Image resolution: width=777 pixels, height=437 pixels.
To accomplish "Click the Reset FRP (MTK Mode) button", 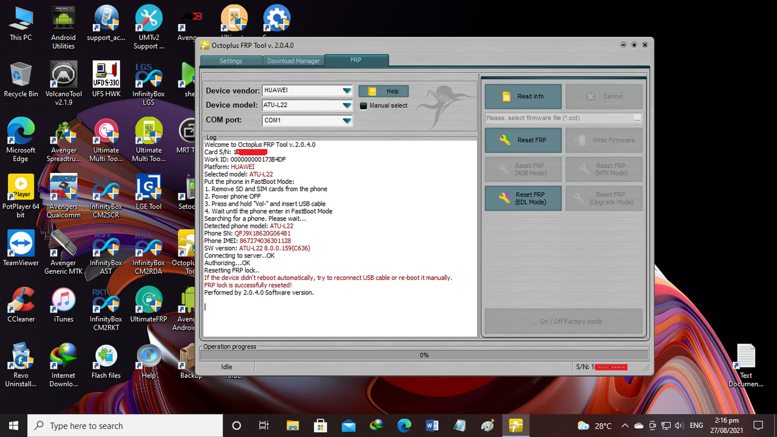I will pyautogui.click(x=604, y=169).
